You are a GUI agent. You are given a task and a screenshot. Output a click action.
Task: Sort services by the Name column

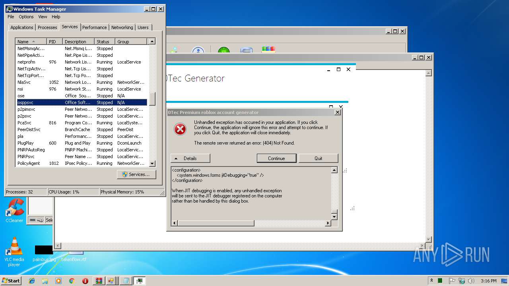tap(31, 41)
